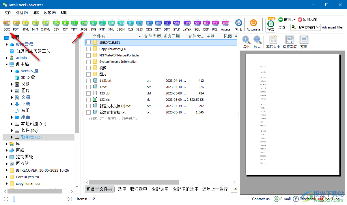The image size is (347, 205).
Task: Open the 编辑 menu
Action: [x=36, y=13]
